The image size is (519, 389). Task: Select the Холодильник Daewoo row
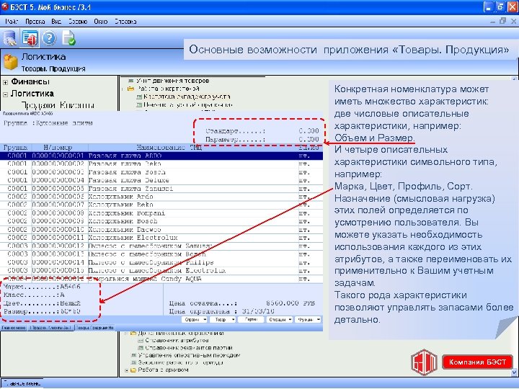tap(161, 230)
